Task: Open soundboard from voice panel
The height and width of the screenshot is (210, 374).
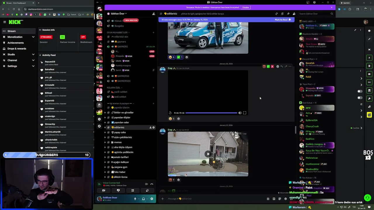Action: 147,190
